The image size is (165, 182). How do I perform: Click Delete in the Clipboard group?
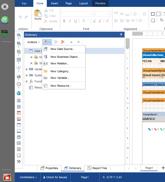(51, 21)
